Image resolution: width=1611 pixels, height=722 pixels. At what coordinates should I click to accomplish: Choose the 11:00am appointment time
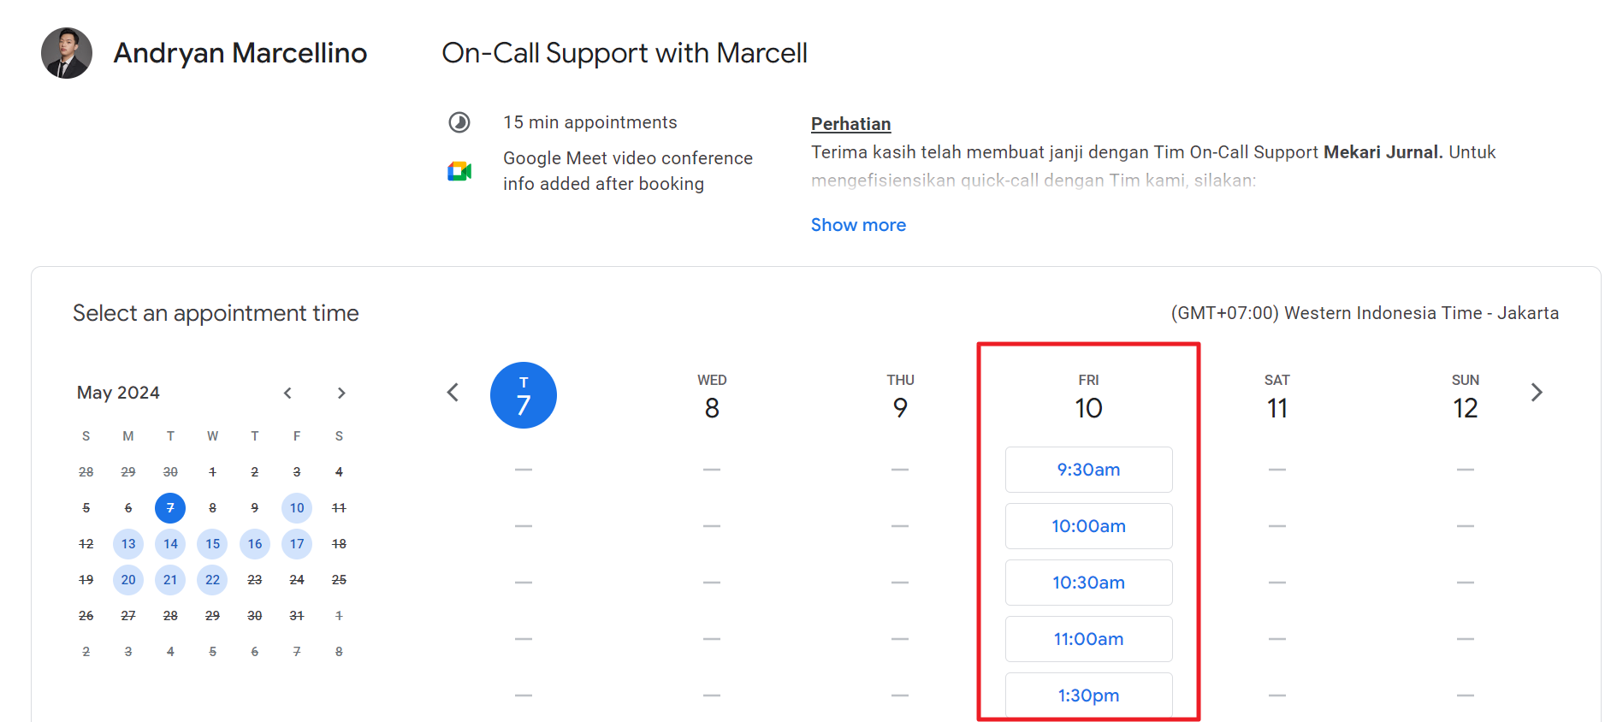1088,639
